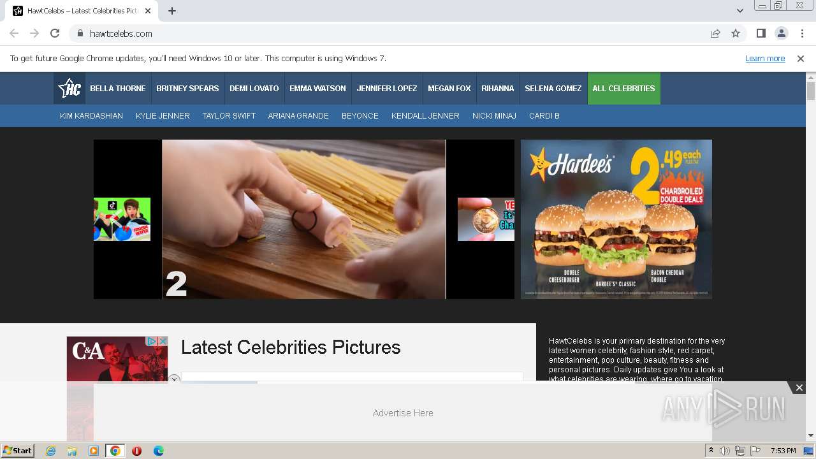
Task: Open the Learn more link
Action: click(765, 59)
